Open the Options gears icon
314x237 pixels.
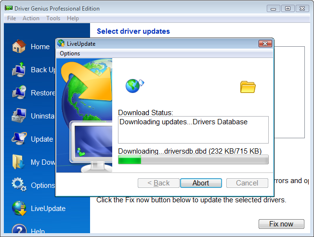click(19, 184)
